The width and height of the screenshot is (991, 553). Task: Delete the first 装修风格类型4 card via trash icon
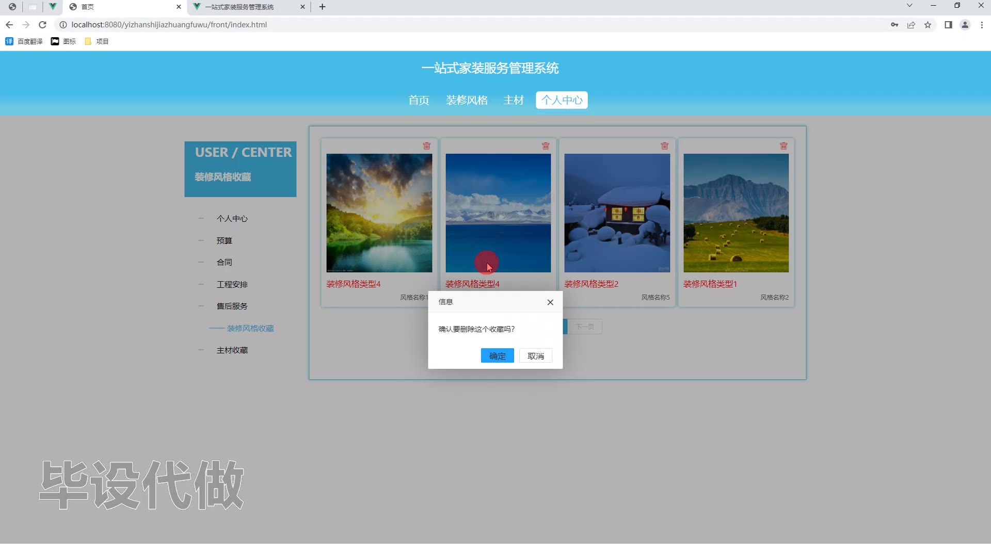click(x=427, y=146)
